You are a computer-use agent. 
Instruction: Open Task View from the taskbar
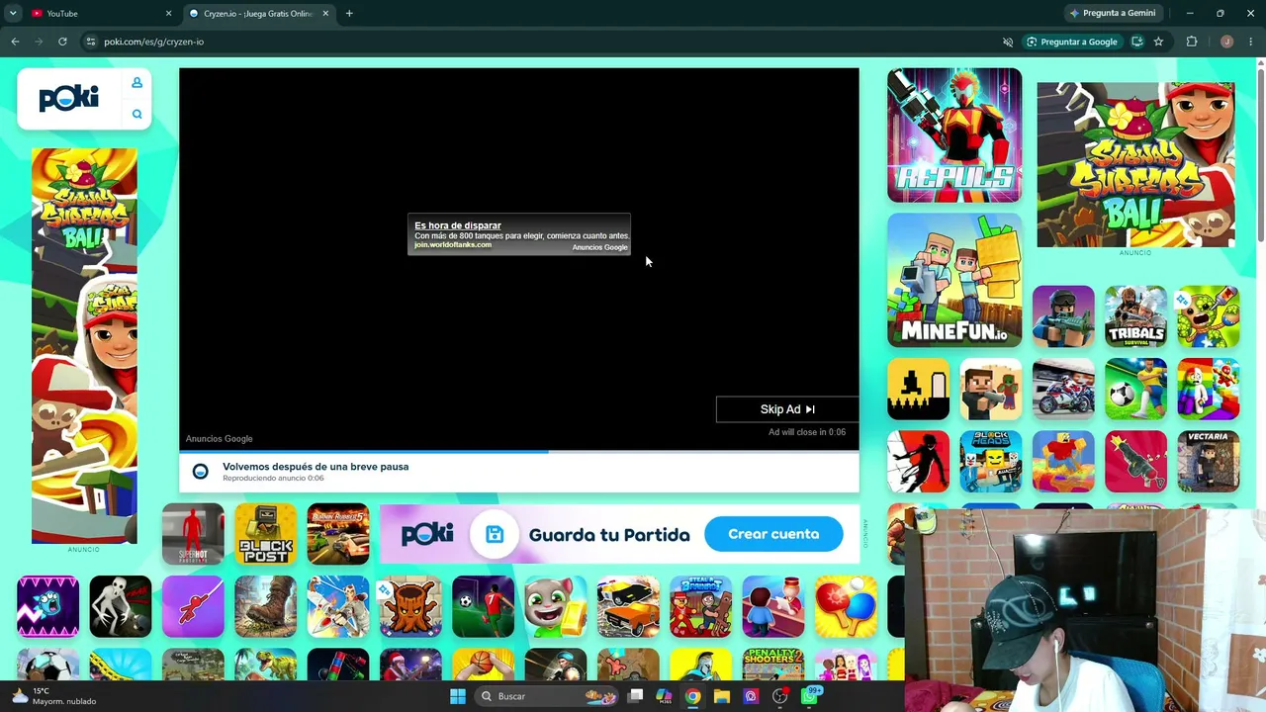[x=636, y=696]
